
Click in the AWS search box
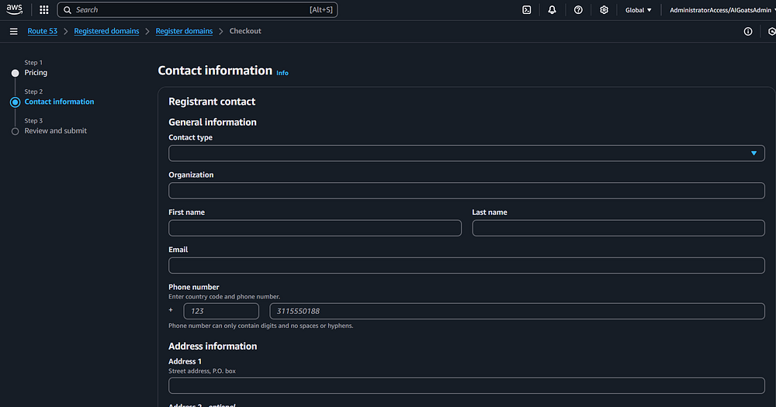(x=194, y=10)
